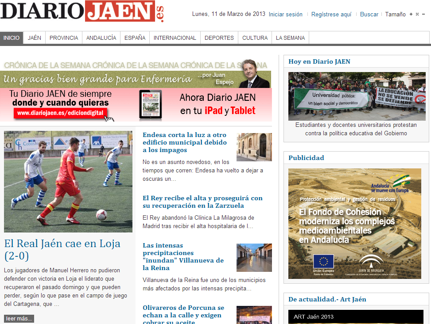The height and width of the screenshot is (324, 431).
Task: Open the Endesa corta la luz headline
Action: tap(185, 142)
